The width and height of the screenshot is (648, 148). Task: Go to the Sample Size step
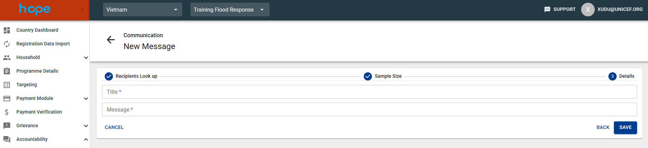click(383, 76)
